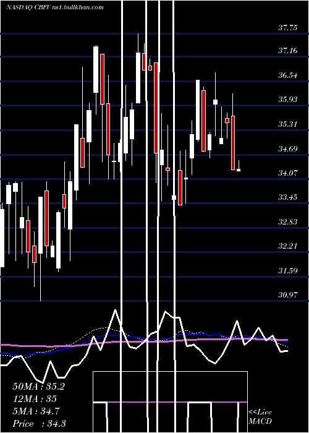This screenshot has height=433, width=309.
Task: Click the 32.83 price axis label
Action: (288, 221)
